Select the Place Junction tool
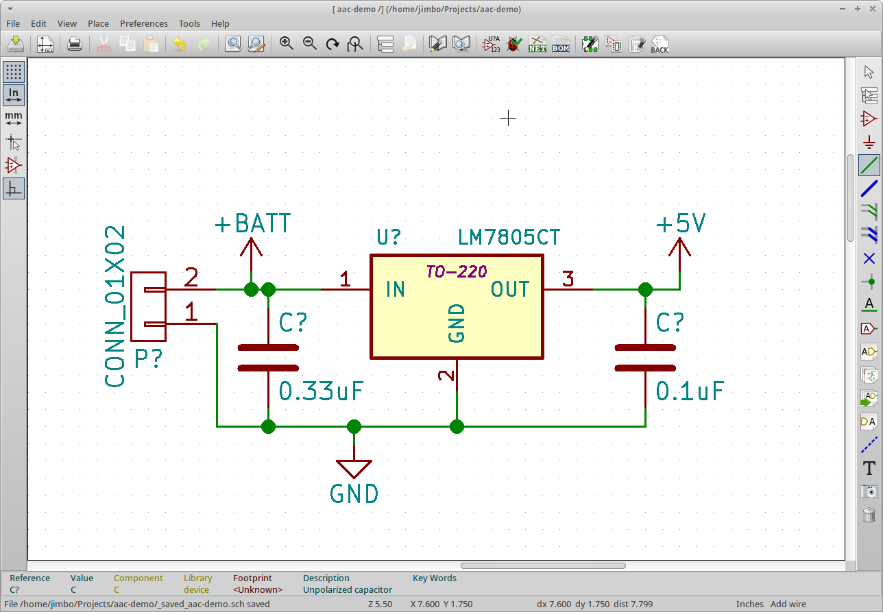The height and width of the screenshot is (612, 883). click(x=869, y=282)
